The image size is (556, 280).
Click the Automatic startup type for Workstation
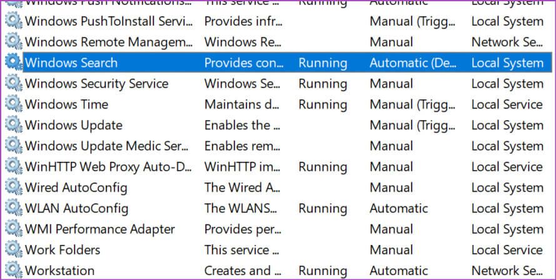pyautogui.click(x=398, y=271)
